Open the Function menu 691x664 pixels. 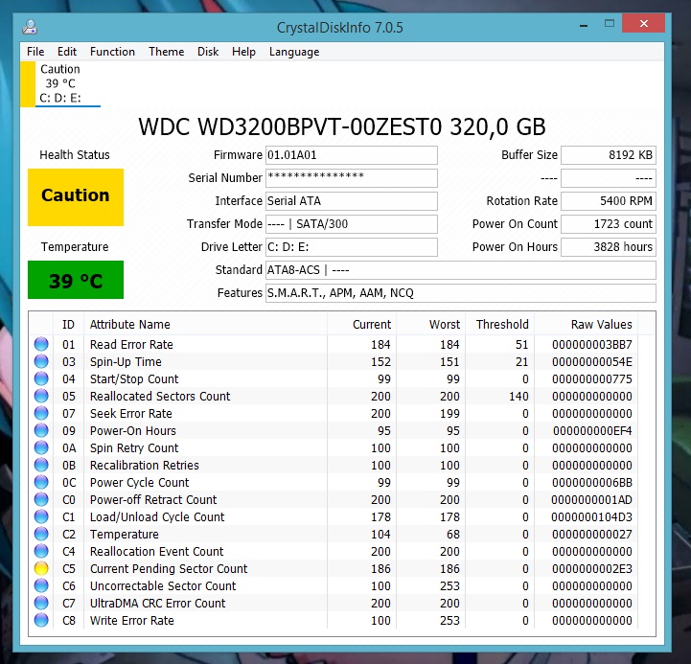[x=112, y=52]
